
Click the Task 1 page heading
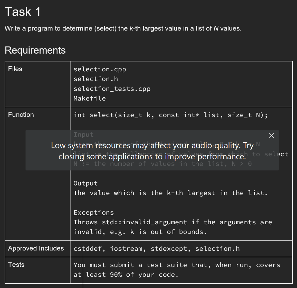coord(23,11)
